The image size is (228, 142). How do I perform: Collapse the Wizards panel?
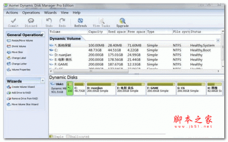coord(43,81)
